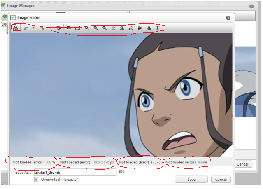Open the redo history dropdown arrow
263x189 pixels.
(x=50, y=28)
